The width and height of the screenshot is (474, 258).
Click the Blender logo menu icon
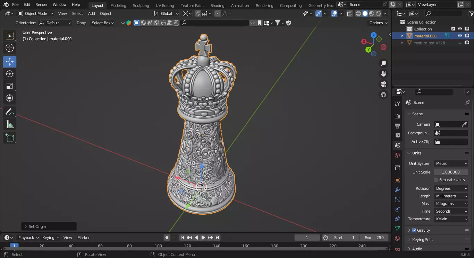click(x=6, y=5)
